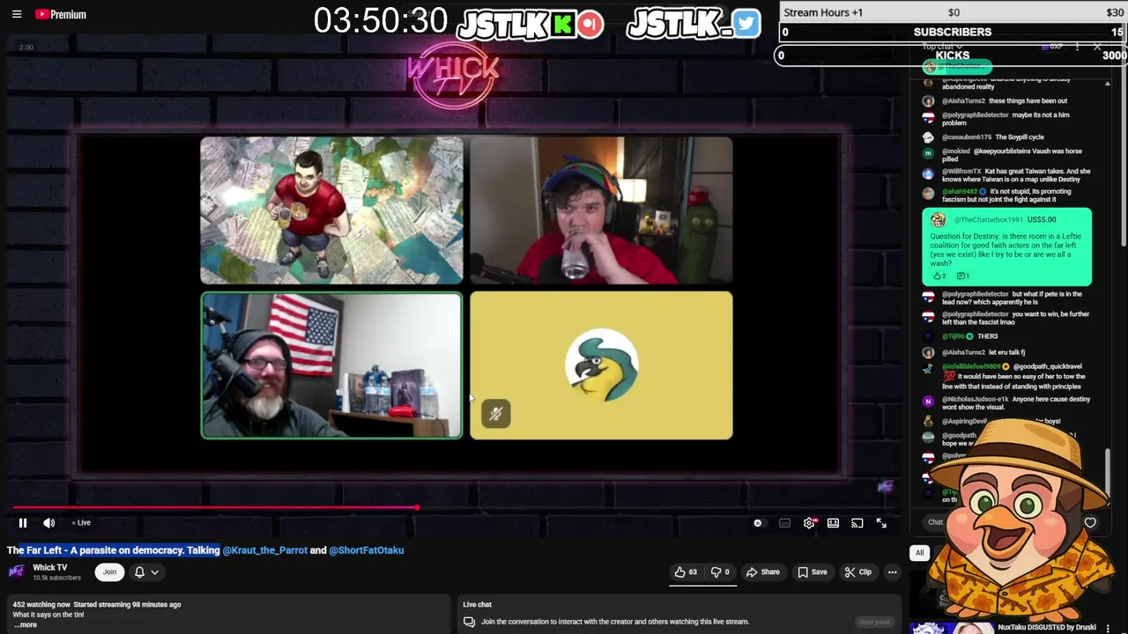
Task: Click the parrot avatar participant tile
Action: tap(601, 365)
